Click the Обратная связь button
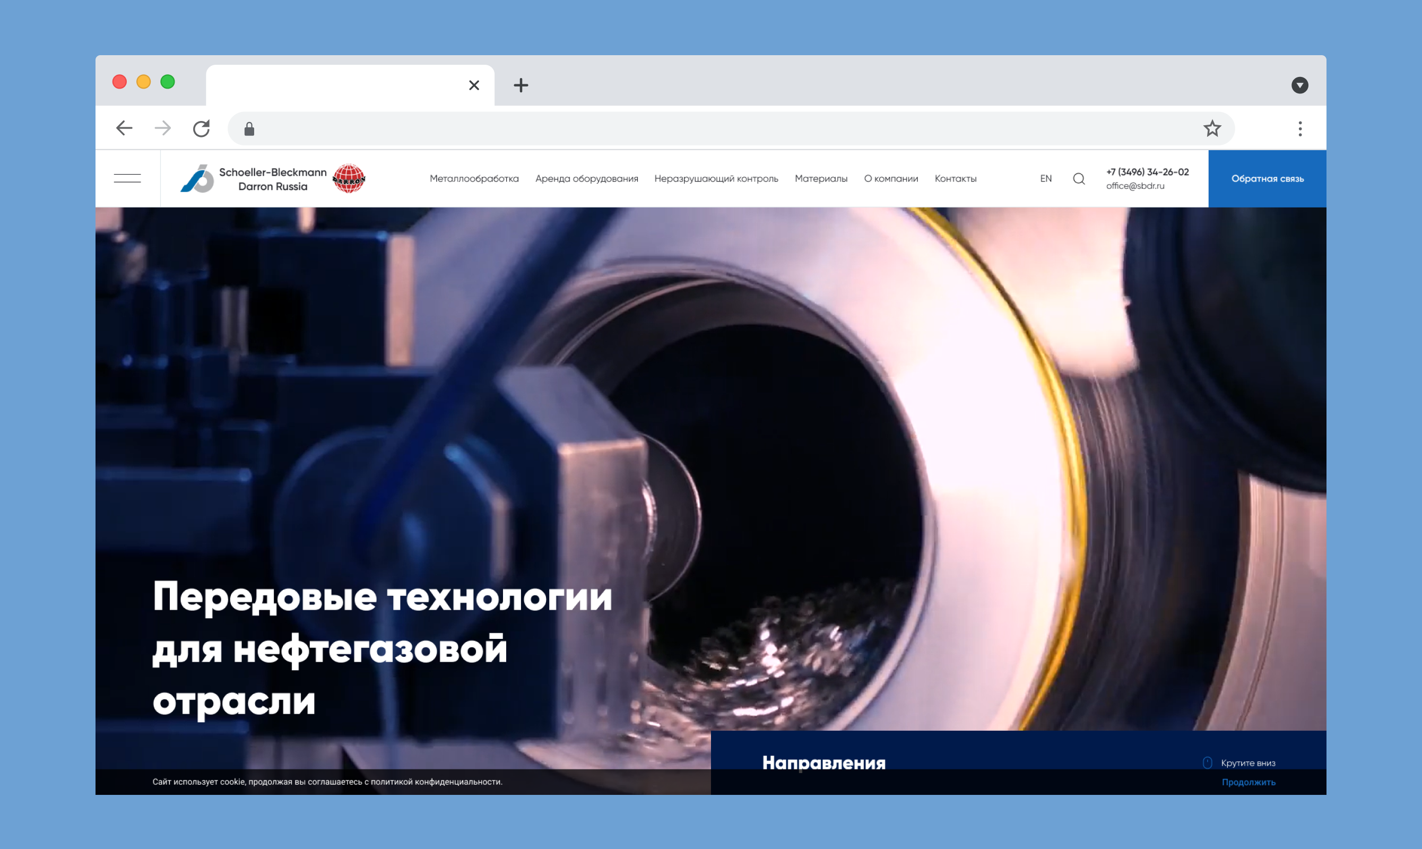The height and width of the screenshot is (849, 1422). pyautogui.click(x=1267, y=178)
